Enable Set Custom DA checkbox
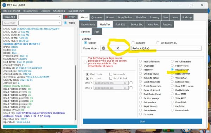The image size is (211, 133). (x=158, y=43)
